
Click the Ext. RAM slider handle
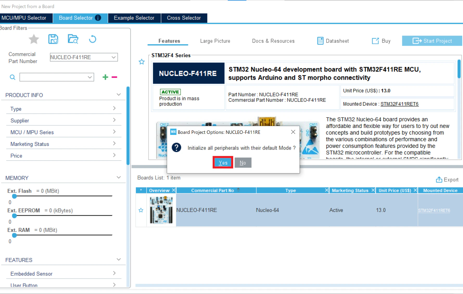coord(15,235)
